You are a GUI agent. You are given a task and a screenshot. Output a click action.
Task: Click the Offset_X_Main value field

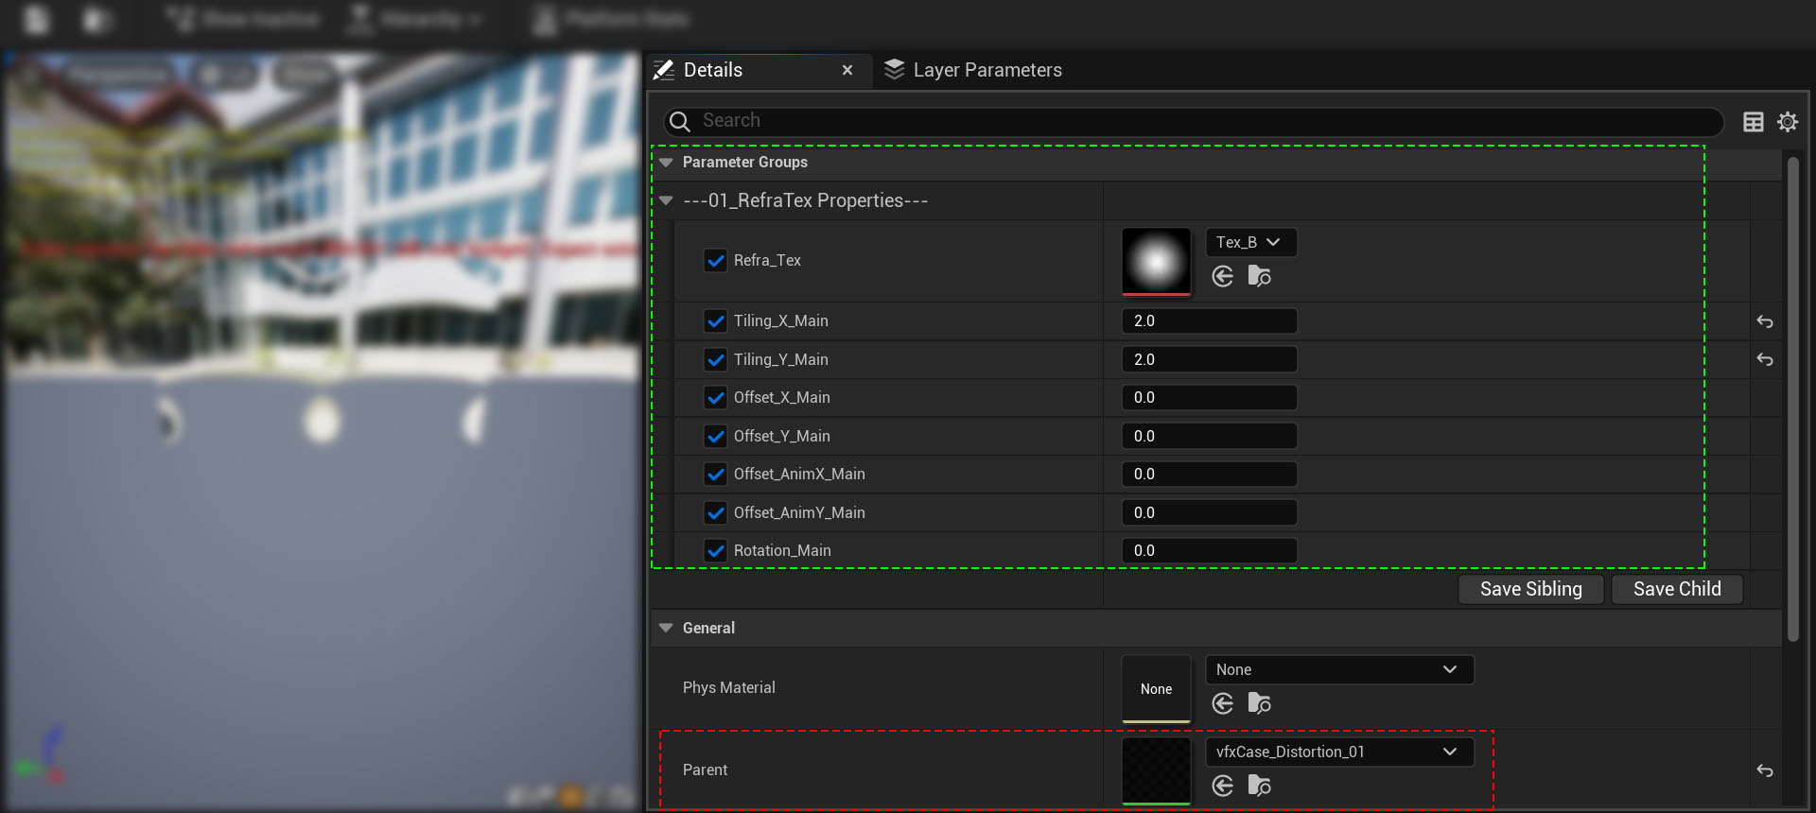tap(1209, 398)
